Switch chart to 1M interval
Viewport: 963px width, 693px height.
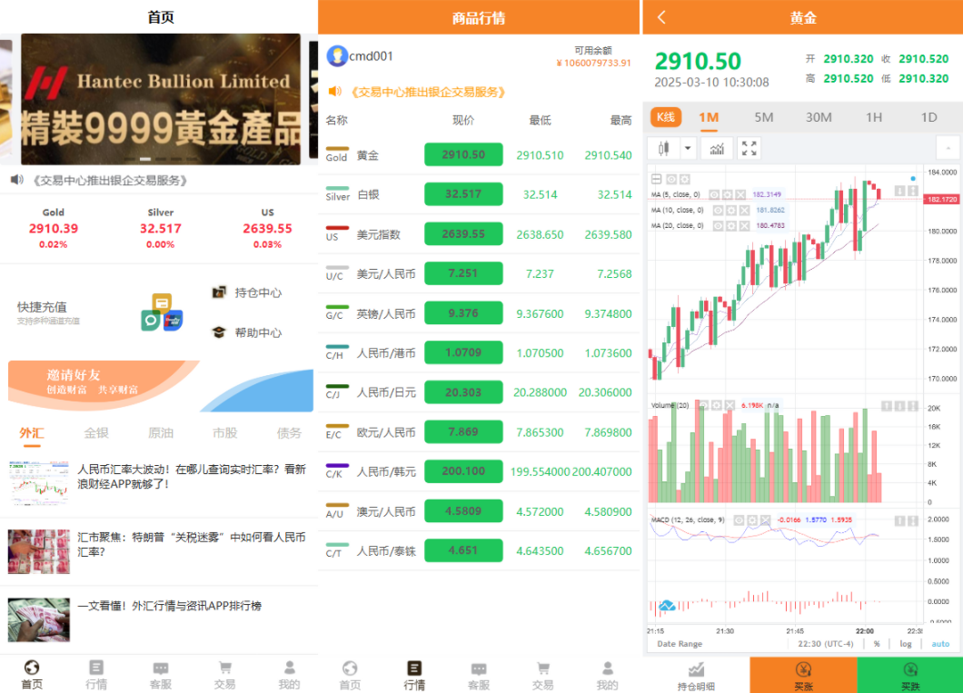coord(709,117)
